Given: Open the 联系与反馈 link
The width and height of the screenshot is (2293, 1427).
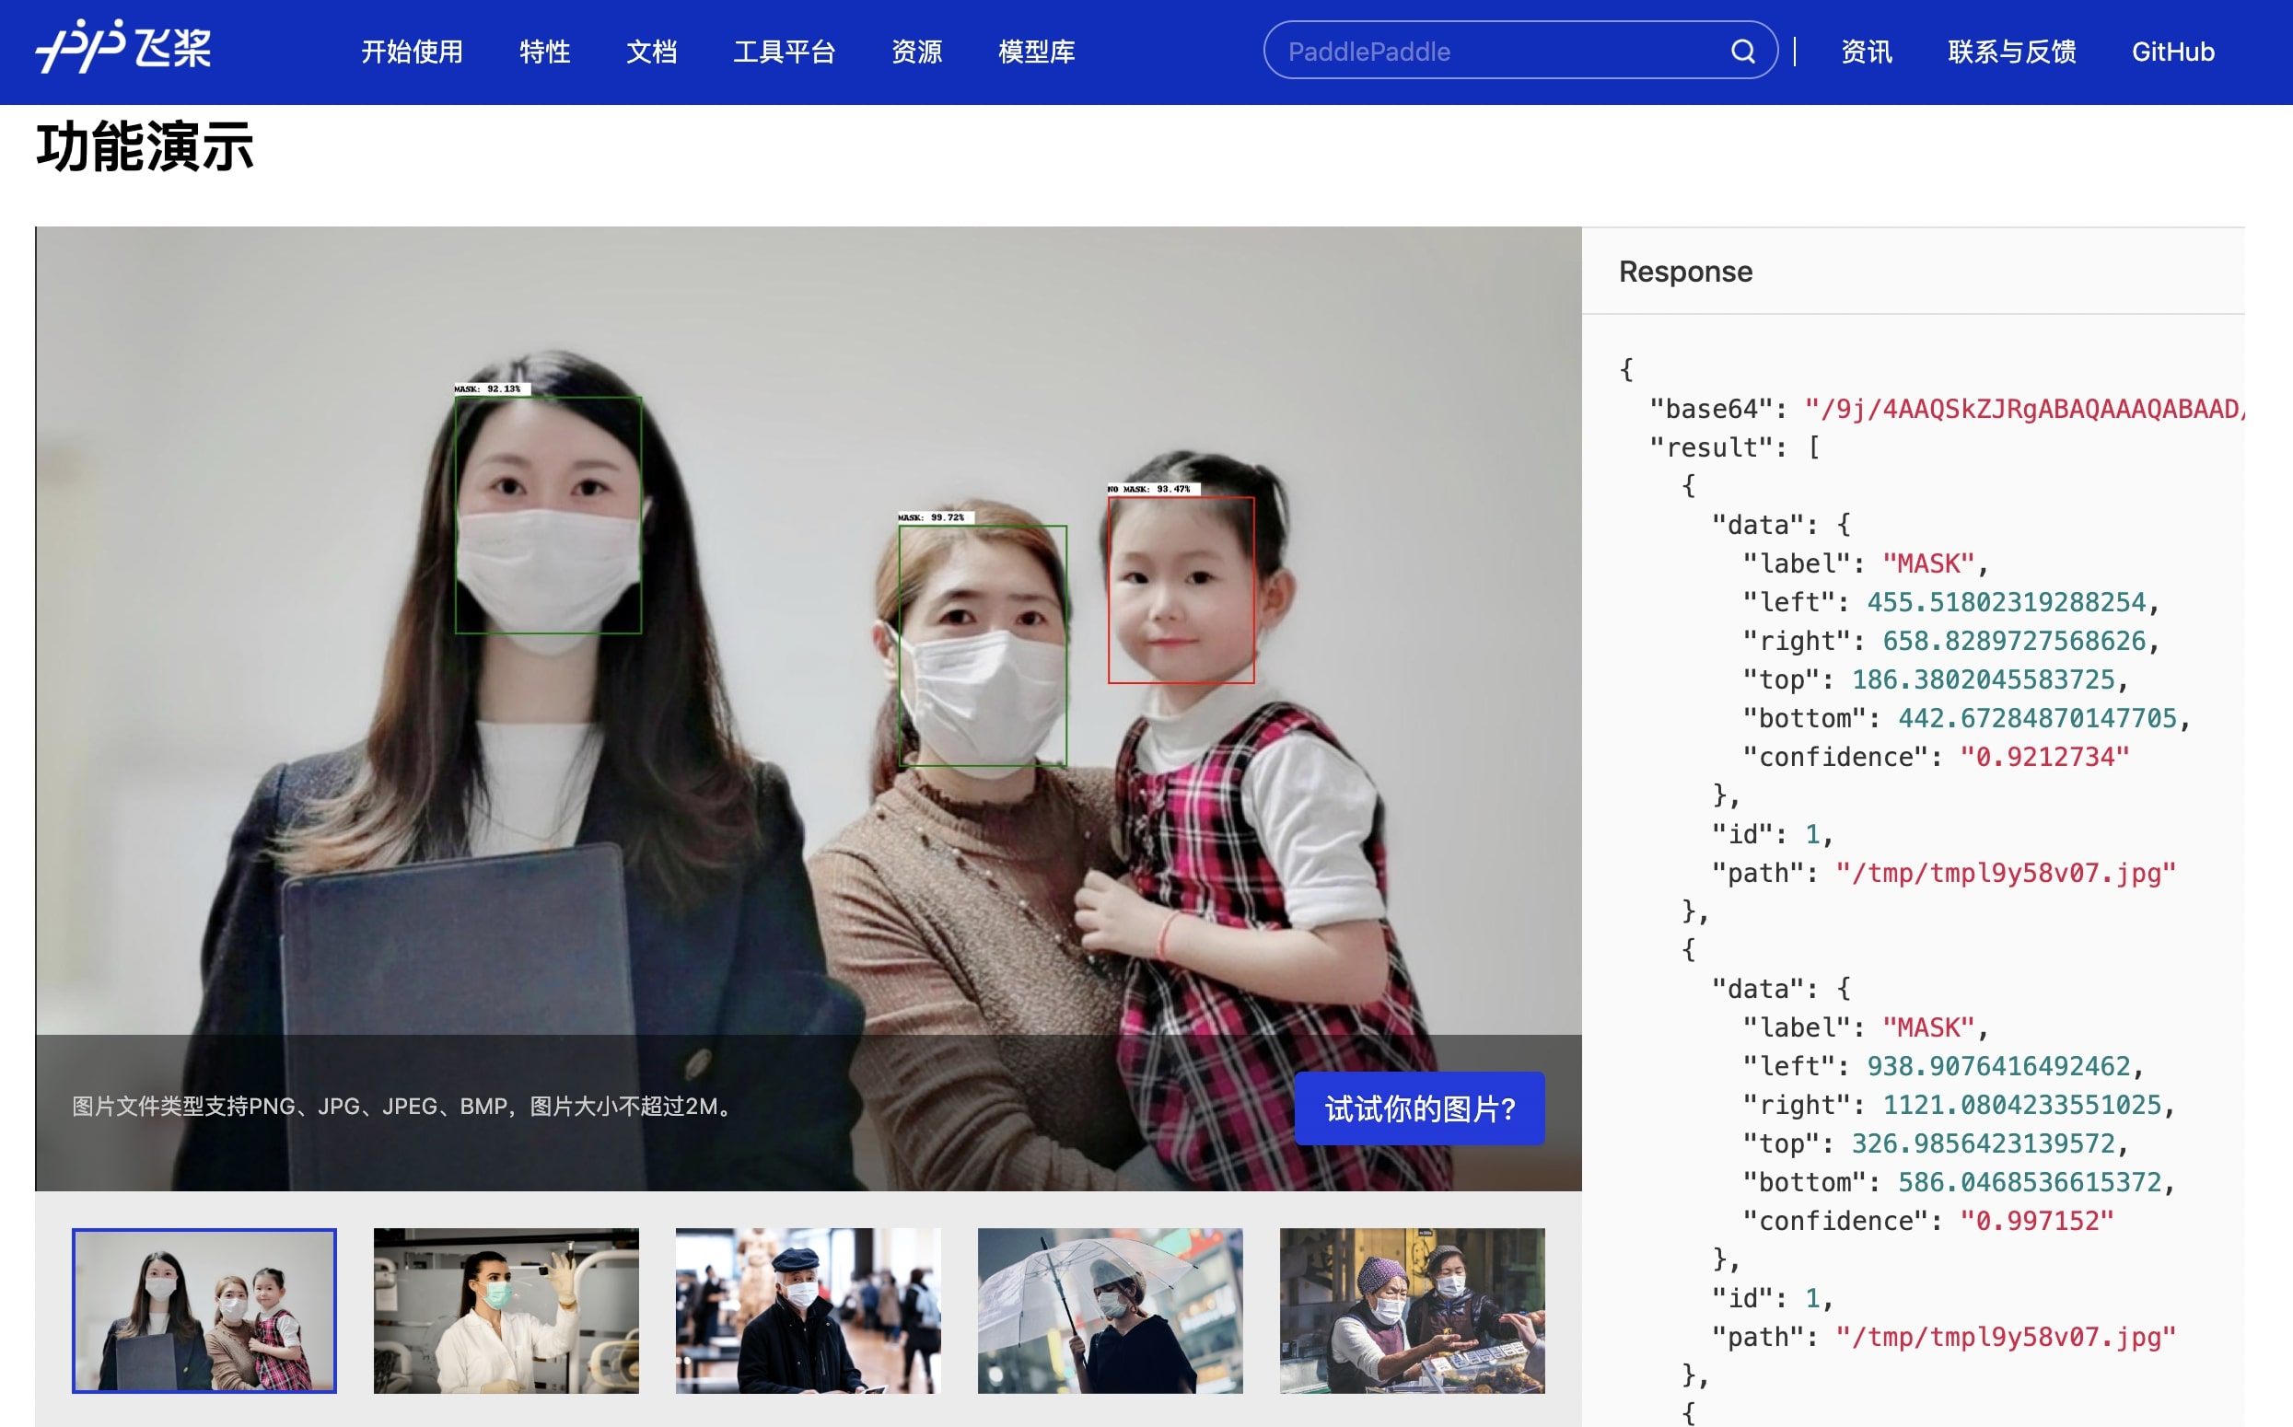Looking at the screenshot, I should pos(2012,52).
